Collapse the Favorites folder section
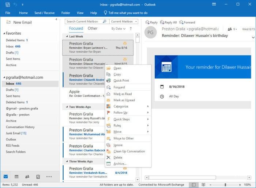 pyautogui.click(x=4, y=33)
